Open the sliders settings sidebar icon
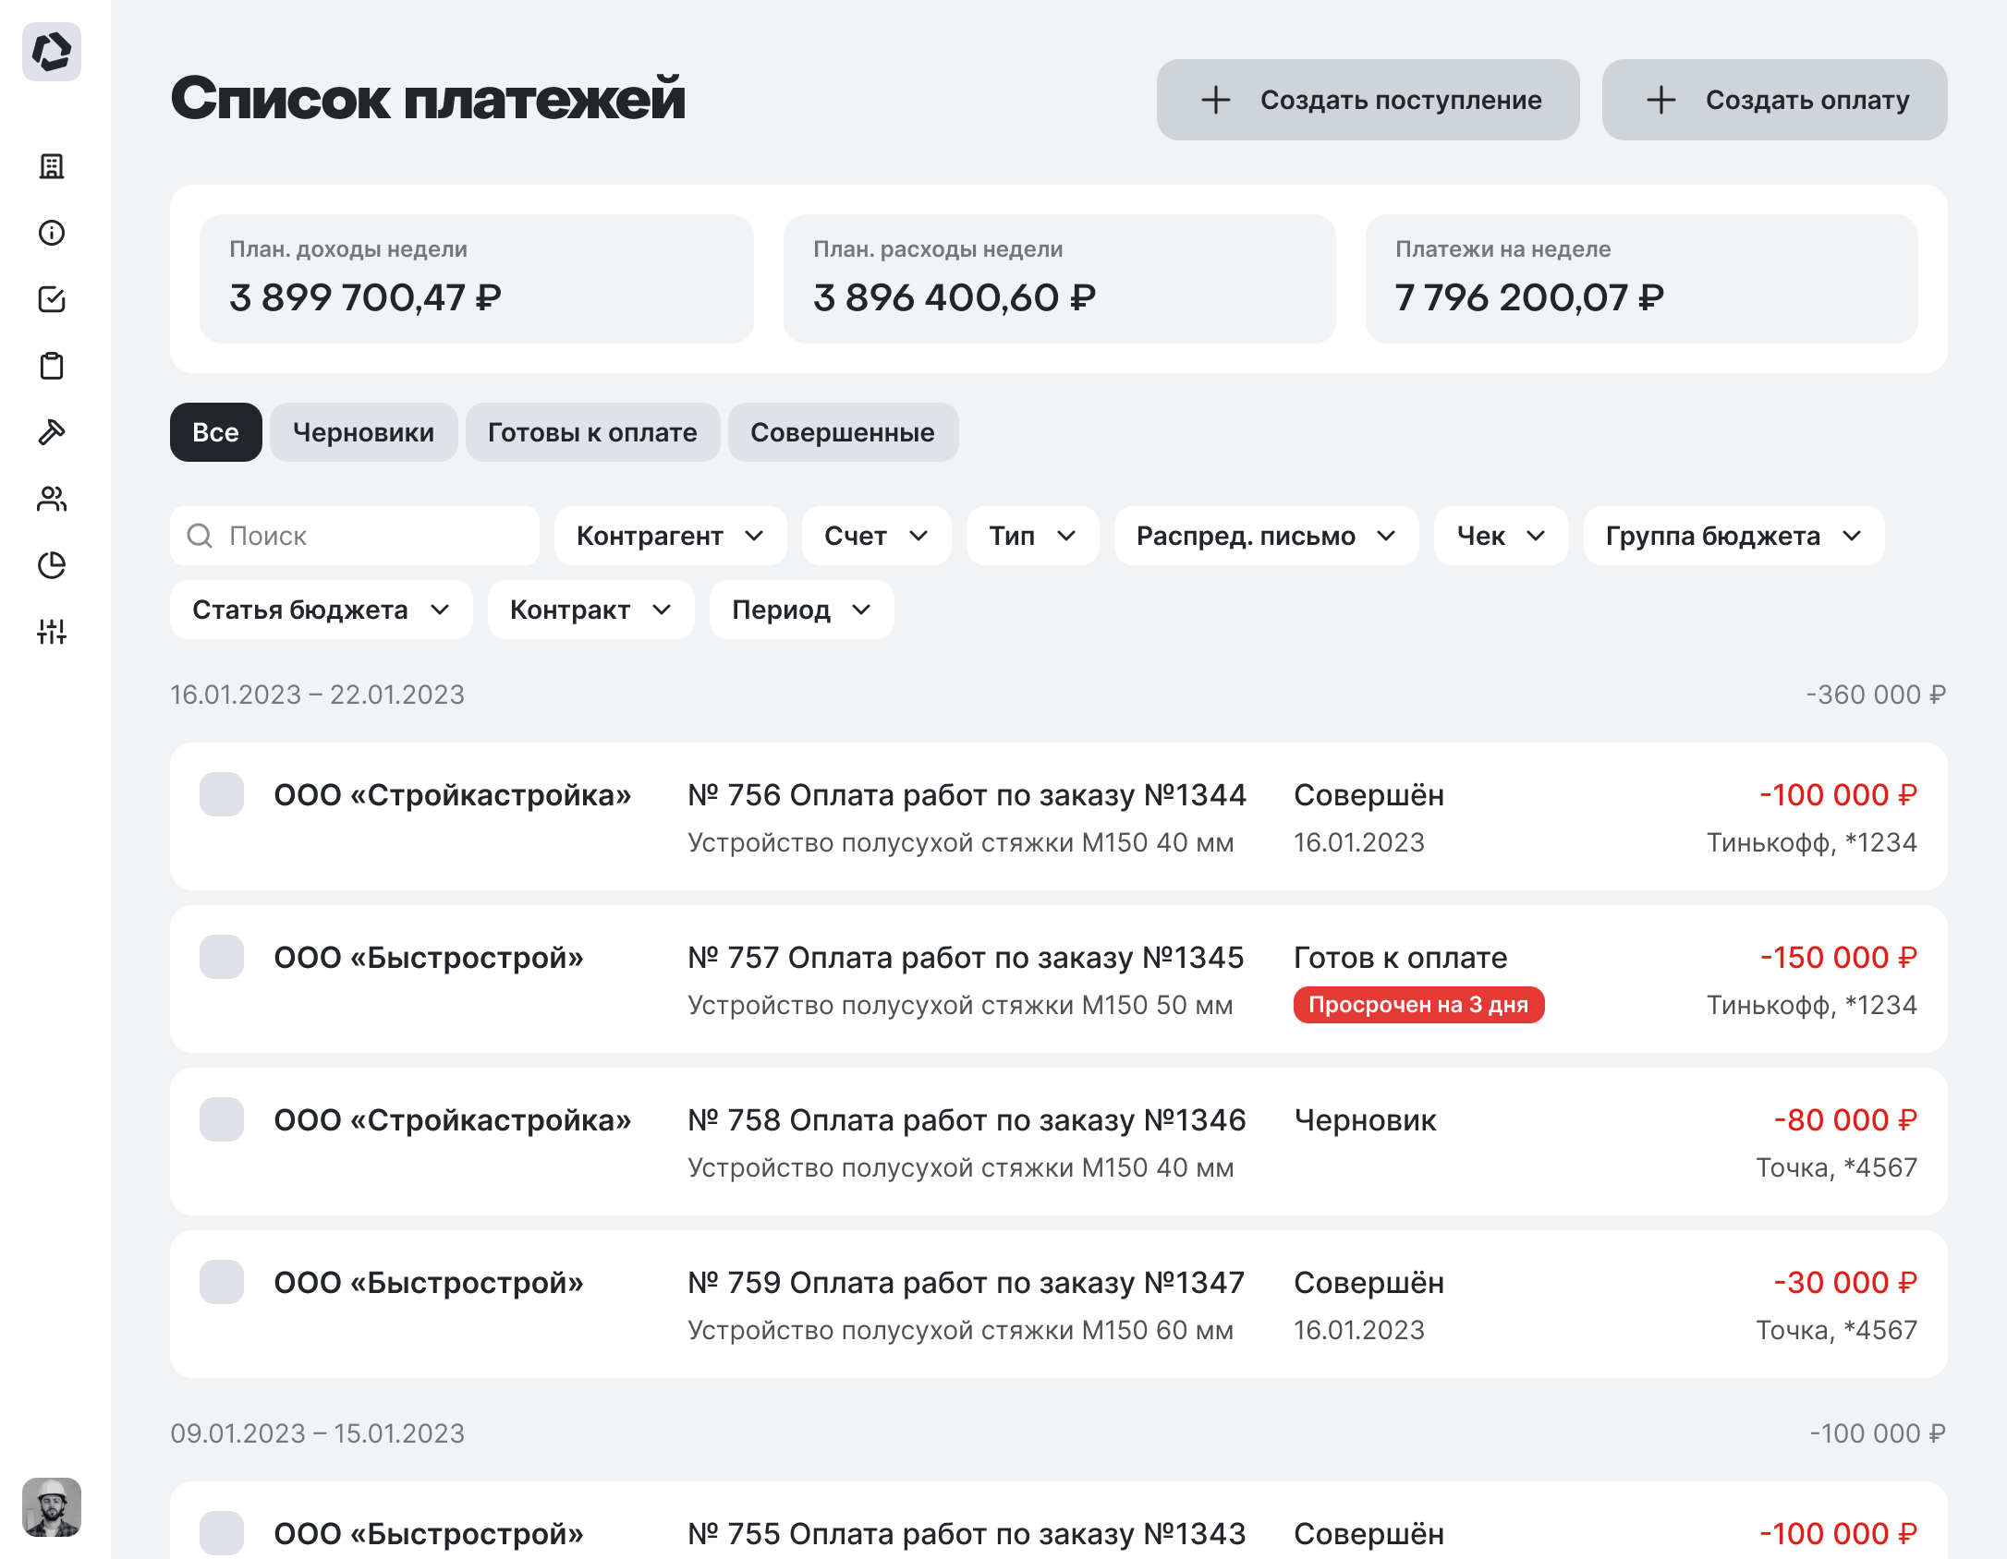The height and width of the screenshot is (1559, 2007). pyautogui.click(x=52, y=632)
